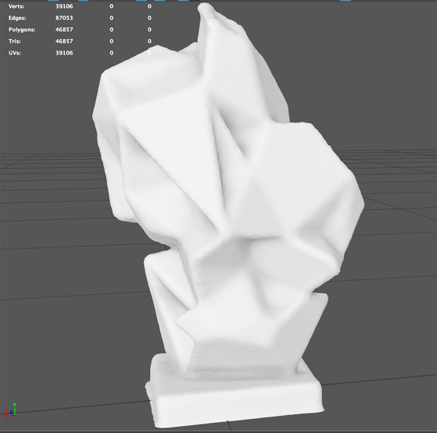Click the blue Z axis label on the gizmo

[11, 412]
